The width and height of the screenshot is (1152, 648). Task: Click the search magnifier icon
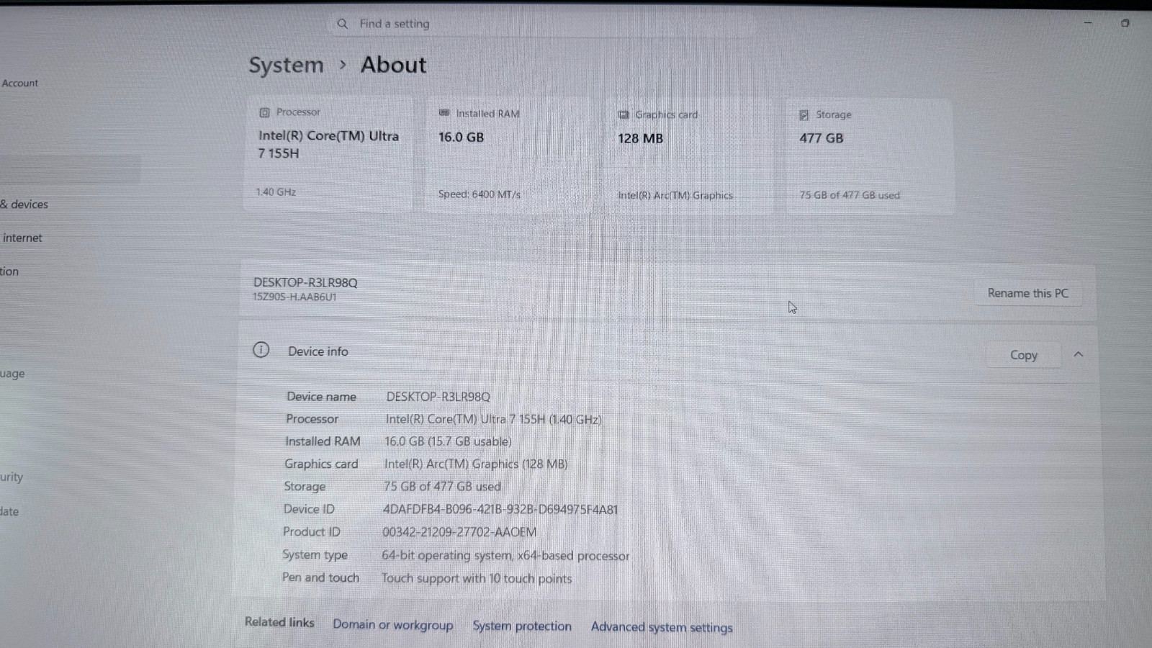pos(343,24)
